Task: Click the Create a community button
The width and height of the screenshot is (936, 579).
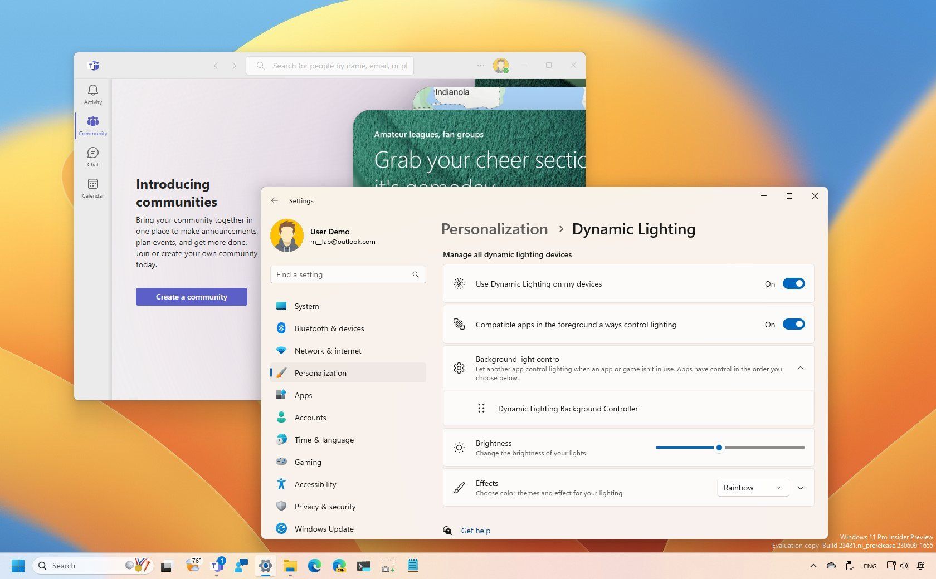Action: tap(191, 297)
